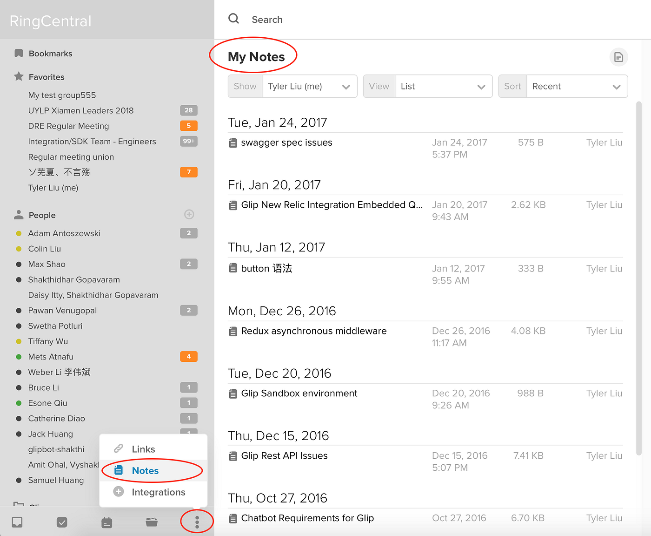This screenshot has width=651, height=536.
Task: Open chat with Weber Li 李伟斌
Action: pos(59,372)
